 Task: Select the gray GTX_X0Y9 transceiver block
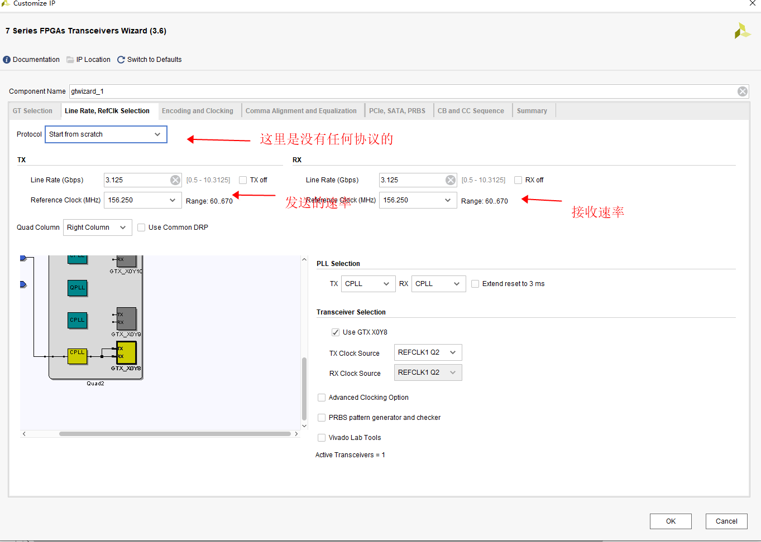pos(126,318)
